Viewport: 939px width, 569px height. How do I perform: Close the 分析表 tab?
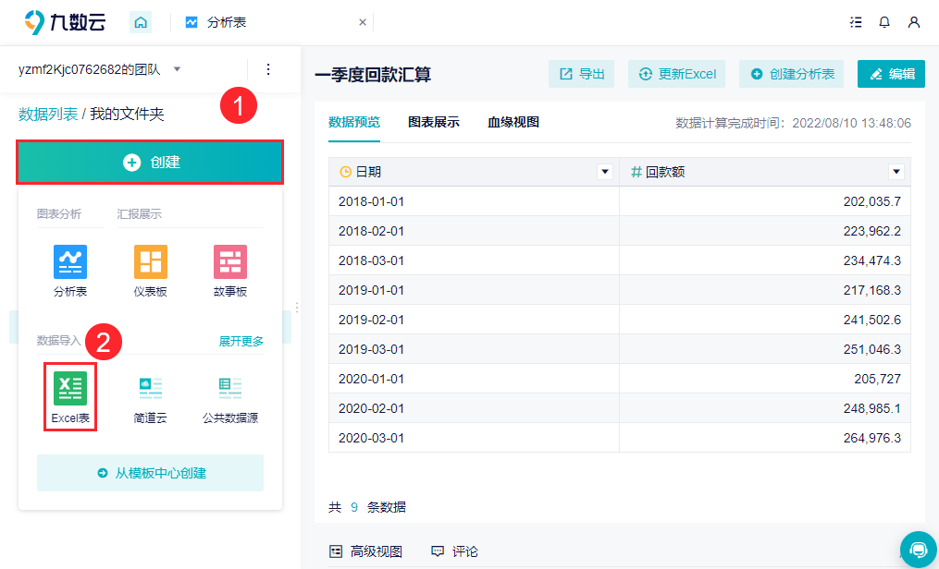[362, 22]
